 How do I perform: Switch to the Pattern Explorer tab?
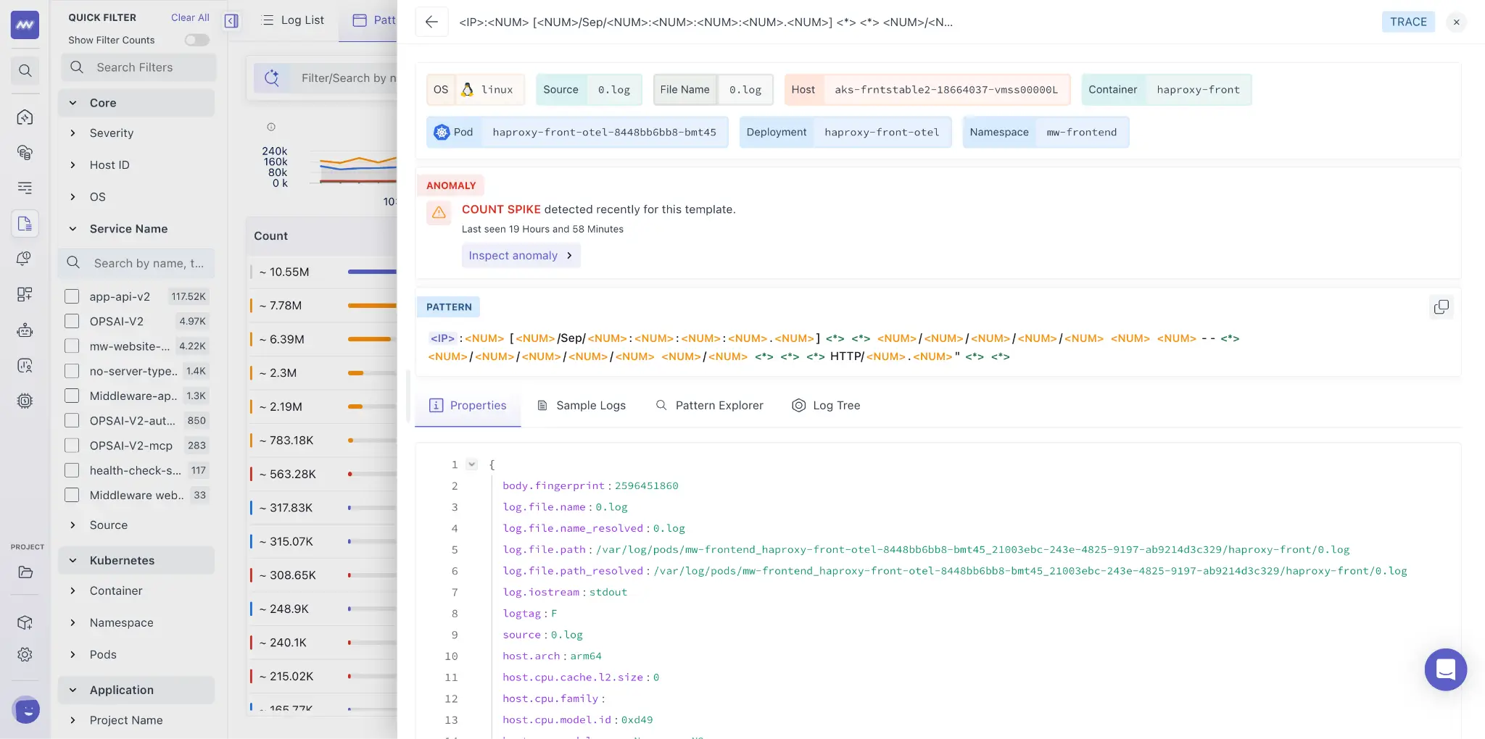tap(709, 406)
